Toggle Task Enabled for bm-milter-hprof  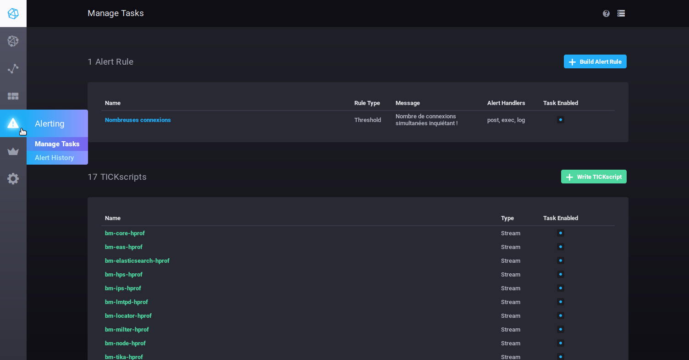coord(560,329)
